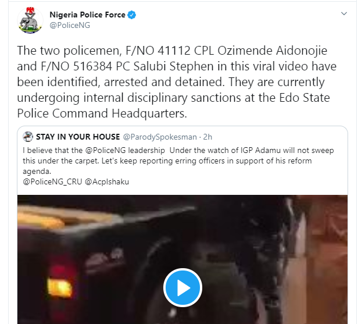Click the STAY IN YOUR HOUSE name
This screenshot has height=324, width=358.
[x=78, y=137]
